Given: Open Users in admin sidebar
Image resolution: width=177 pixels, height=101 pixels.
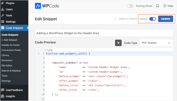Looking at the screenshot, I should point(9,9).
